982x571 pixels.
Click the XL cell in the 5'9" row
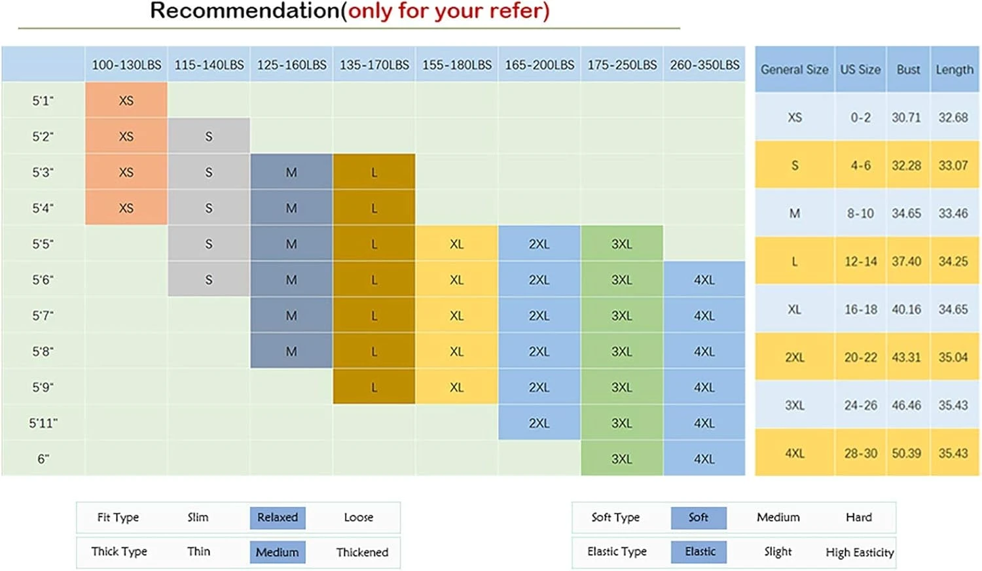[456, 387]
